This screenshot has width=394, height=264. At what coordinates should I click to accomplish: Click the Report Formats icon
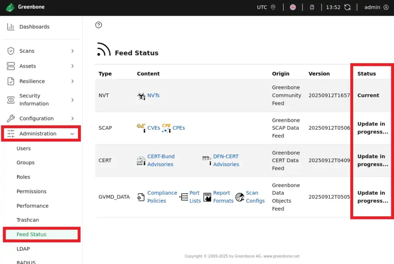207,197
